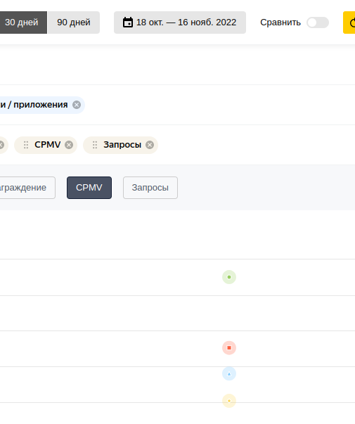This screenshot has height=424, width=355.
Task: Select the 30 дней period
Action: [22, 23]
